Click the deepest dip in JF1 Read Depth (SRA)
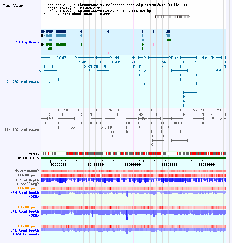 (x=127, y=217)
